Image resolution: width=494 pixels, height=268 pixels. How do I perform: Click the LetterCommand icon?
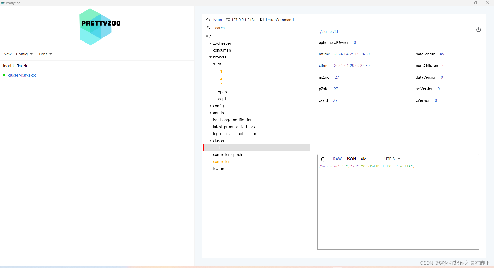pos(262,20)
